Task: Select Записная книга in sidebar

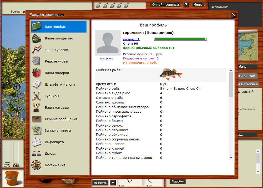Action: pos(58,130)
